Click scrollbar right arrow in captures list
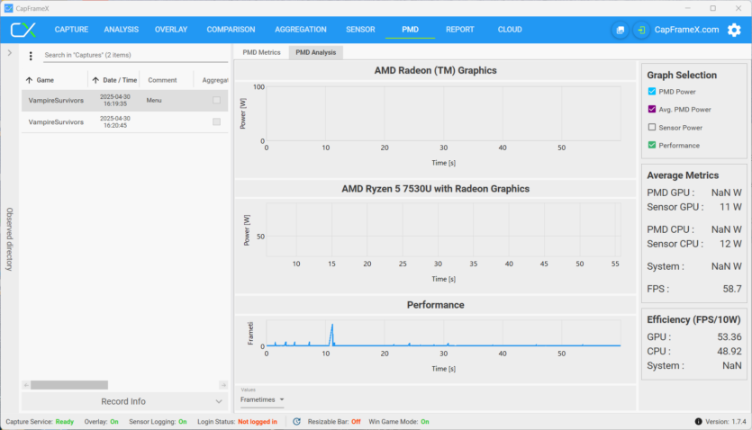The width and height of the screenshot is (752, 430). click(x=223, y=385)
